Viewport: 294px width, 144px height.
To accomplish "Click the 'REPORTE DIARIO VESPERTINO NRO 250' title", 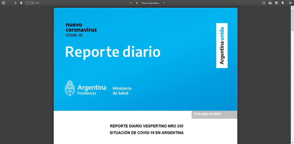I will [146, 126].
